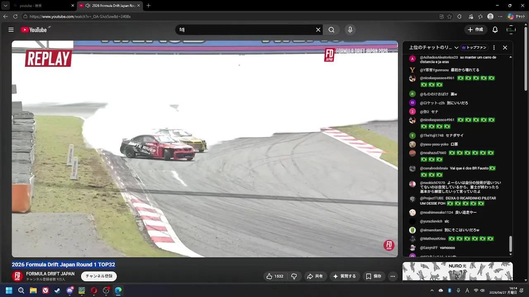Click the video player area

(205, 149)
